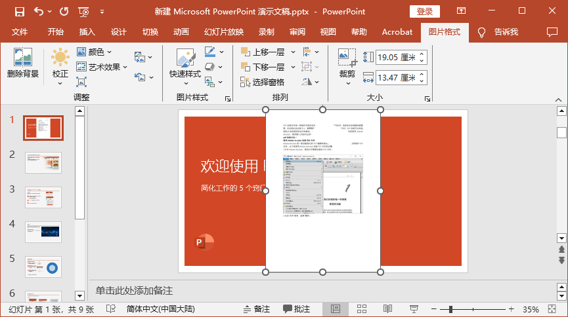Open the 快速样式 gallery
Screen dimensions: 568x317
pyautogui.click(x=185, y=67)
